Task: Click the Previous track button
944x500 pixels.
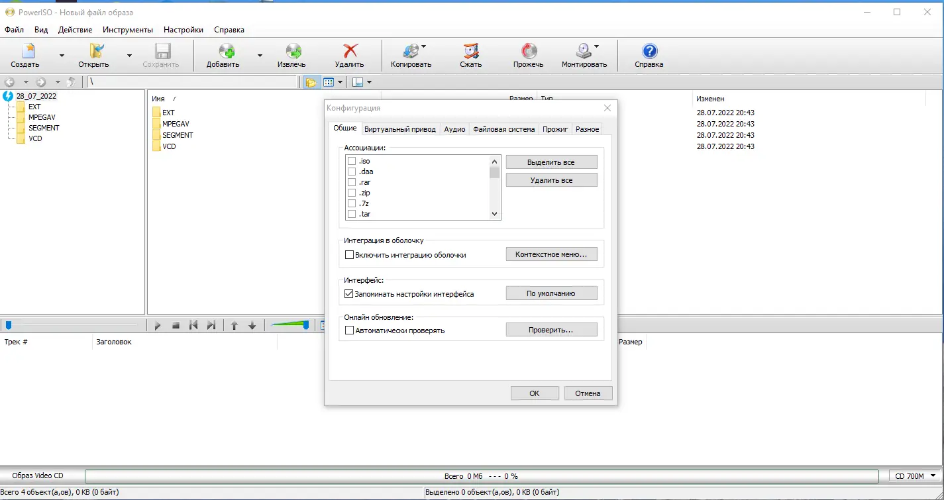Action: (193, 325)
